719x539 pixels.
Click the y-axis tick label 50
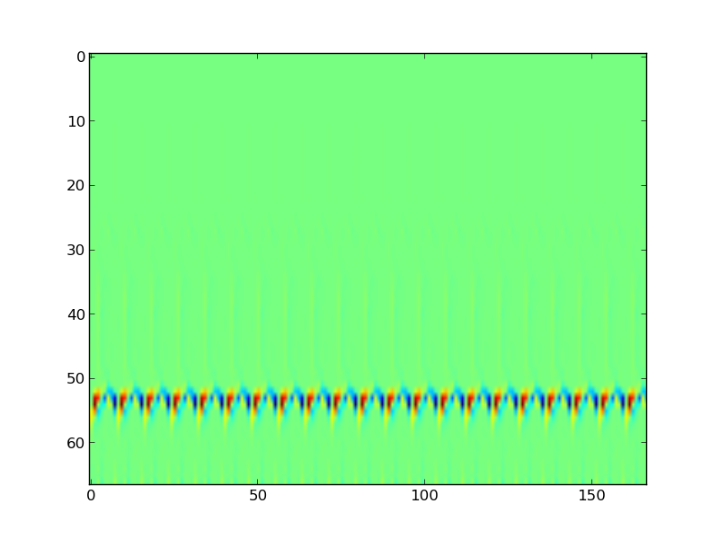[75, 379]
